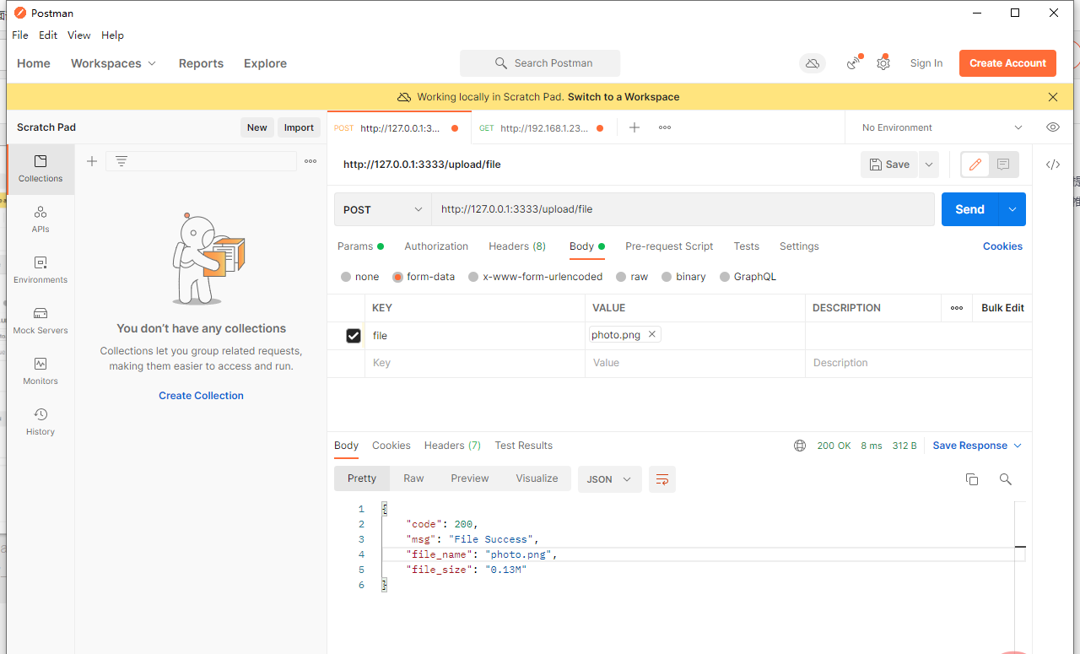Copy response body with the copy icon

pyautogui.click(x=972, y=479)
